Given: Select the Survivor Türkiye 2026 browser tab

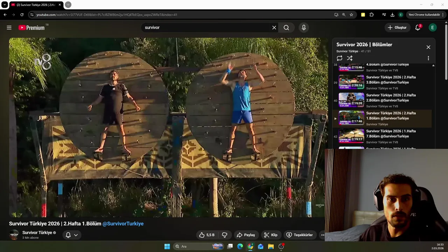Looking at the screenshot, I should (36, 5).
